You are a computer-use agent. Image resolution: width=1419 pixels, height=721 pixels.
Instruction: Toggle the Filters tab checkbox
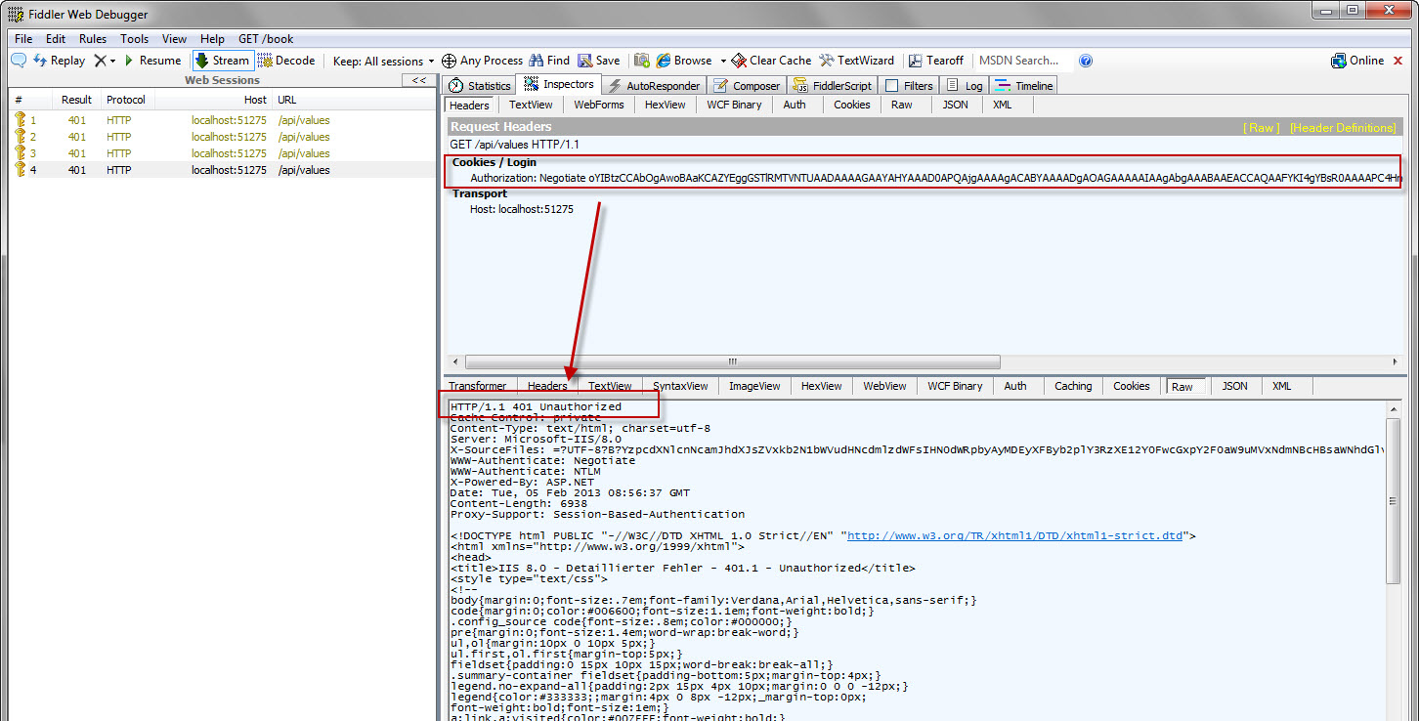pos(891,86)
